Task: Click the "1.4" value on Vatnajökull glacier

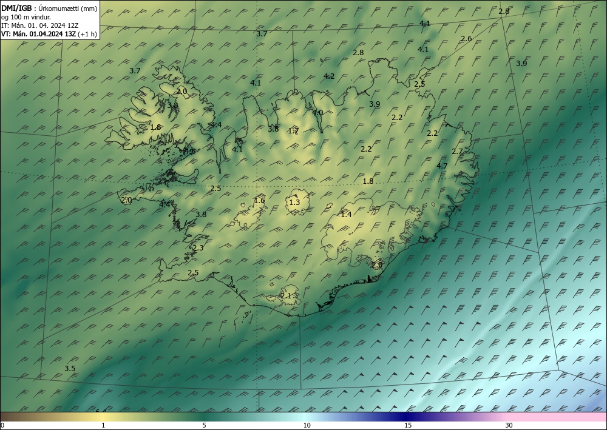Action: 346,214
